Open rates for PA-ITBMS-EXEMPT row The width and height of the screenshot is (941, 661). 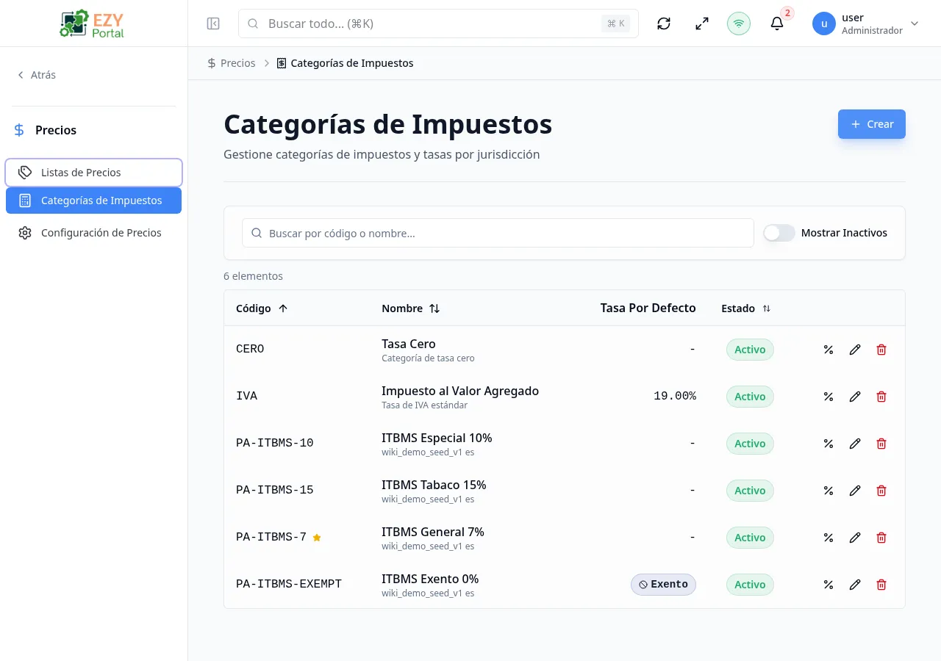[829, 585]
